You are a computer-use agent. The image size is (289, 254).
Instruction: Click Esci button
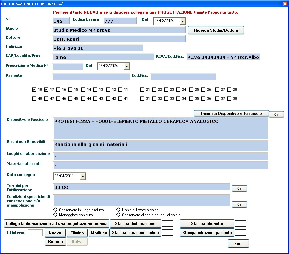coord(238,243)
